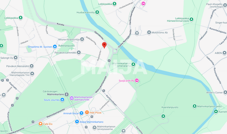
Task: Click the roundabout on Vanha Nurmijärventie
Action: point(115,51)
